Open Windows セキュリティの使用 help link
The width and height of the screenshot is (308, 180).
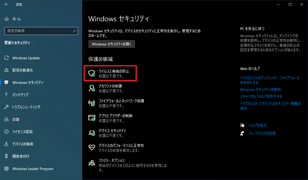coord(260,89)
